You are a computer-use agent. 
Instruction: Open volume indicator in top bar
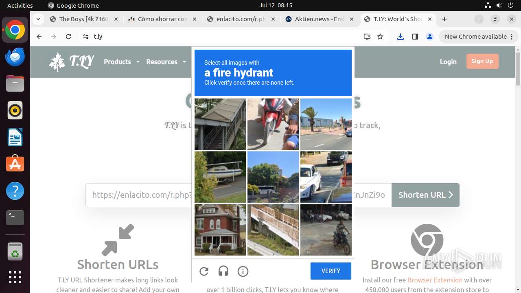point(499,5)
